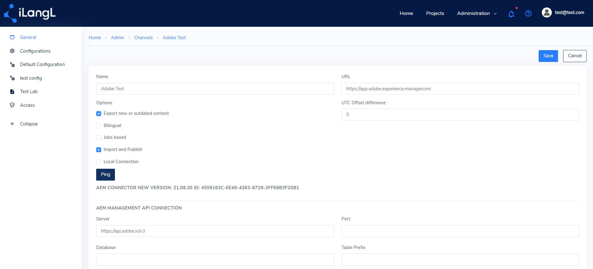Click the user avatar icon
The width and height of the screenshot is (593, 269).
pyautogui.click(x=547, y=12)
